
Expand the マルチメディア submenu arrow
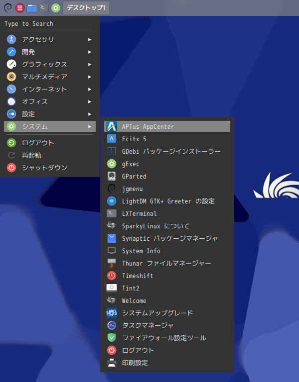(x=90, y=77)
